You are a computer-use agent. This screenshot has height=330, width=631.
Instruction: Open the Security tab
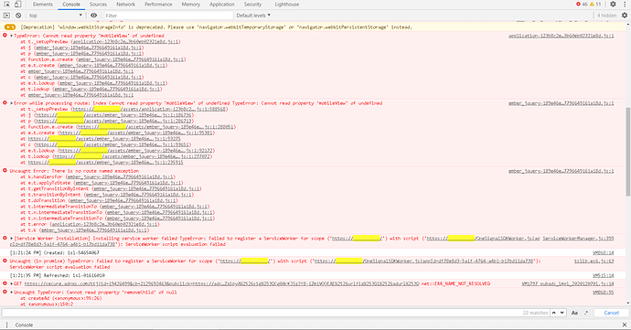coord(252,4)
